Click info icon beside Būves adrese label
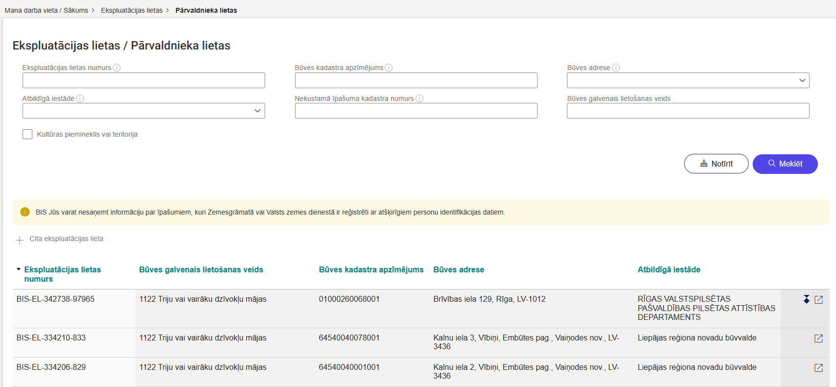 point(616,68)
